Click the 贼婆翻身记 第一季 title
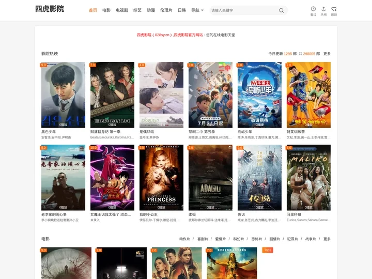Screen dimensions: 372x279 pos(105,132)
